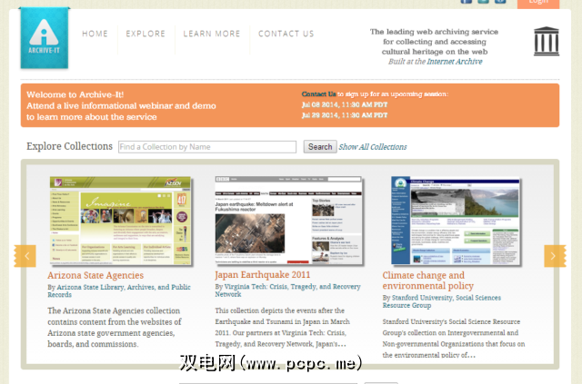Focus the Find a Collection by Name field
Image resolution: width=582 pixels, height=384 pixels.
coord(207,147)
